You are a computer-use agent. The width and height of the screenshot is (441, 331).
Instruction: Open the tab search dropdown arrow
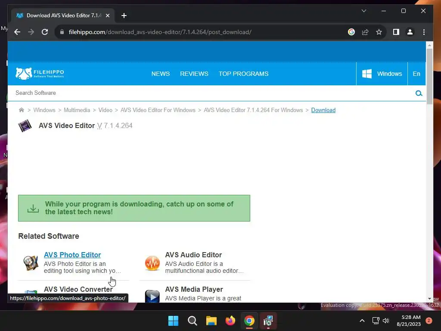(x=363, y=11)
